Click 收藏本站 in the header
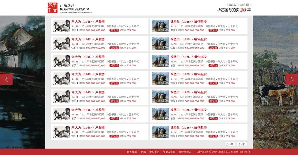Screen dimensions: 298x155 (x=232, y=5)
